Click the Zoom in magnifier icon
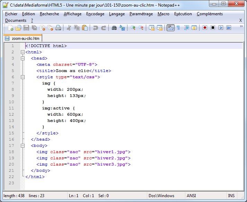 tap(133, 28)
